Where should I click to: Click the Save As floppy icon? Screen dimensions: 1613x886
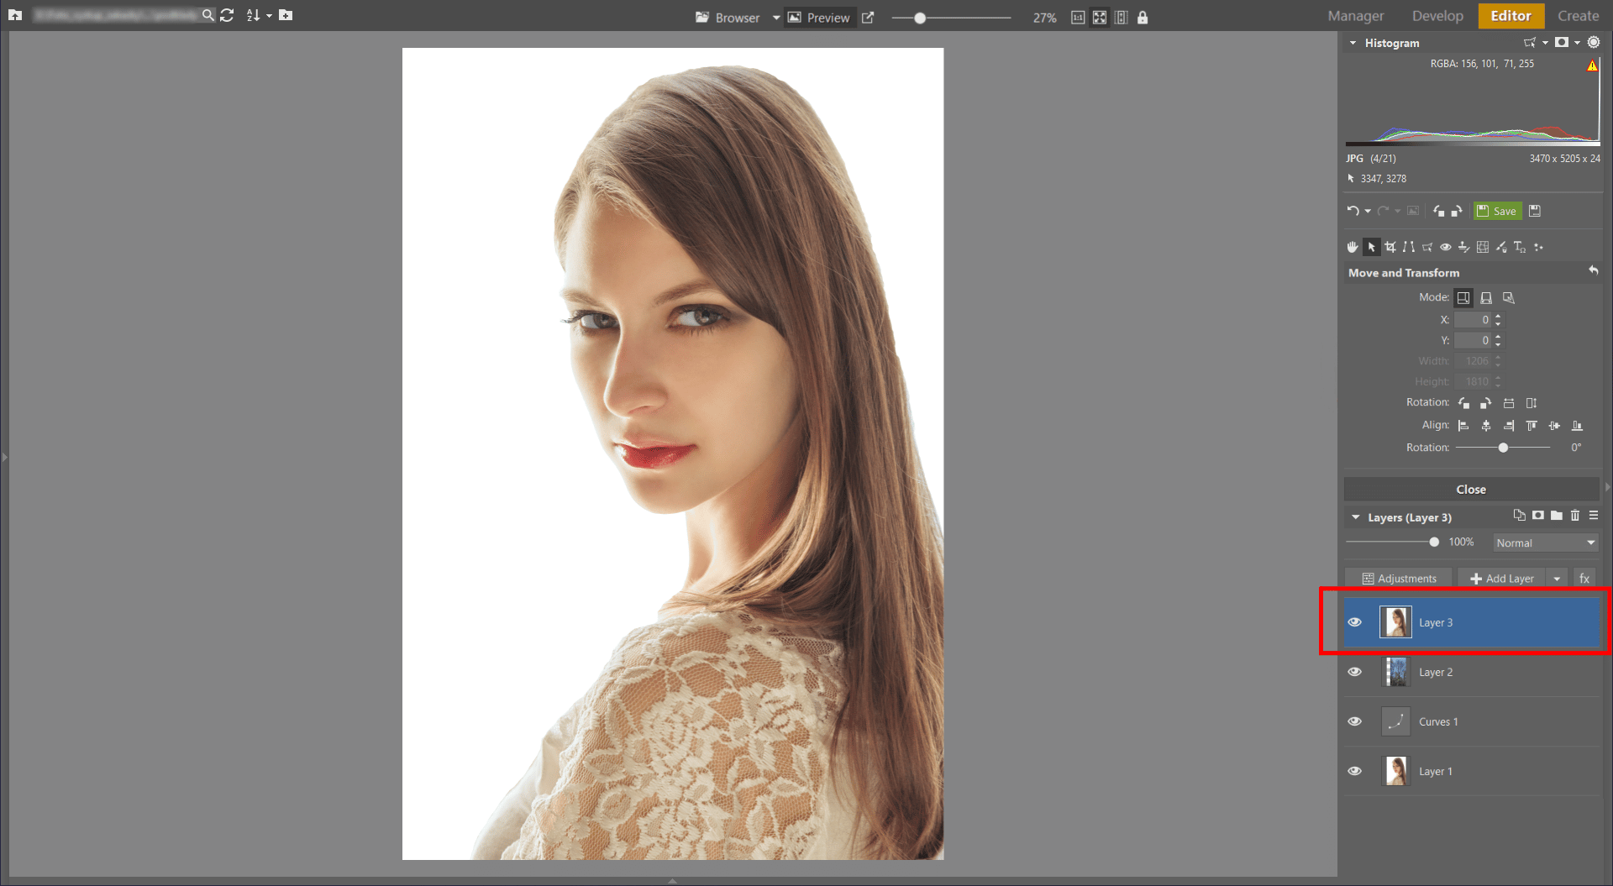pyautogui.click(x=1535, y=211)
